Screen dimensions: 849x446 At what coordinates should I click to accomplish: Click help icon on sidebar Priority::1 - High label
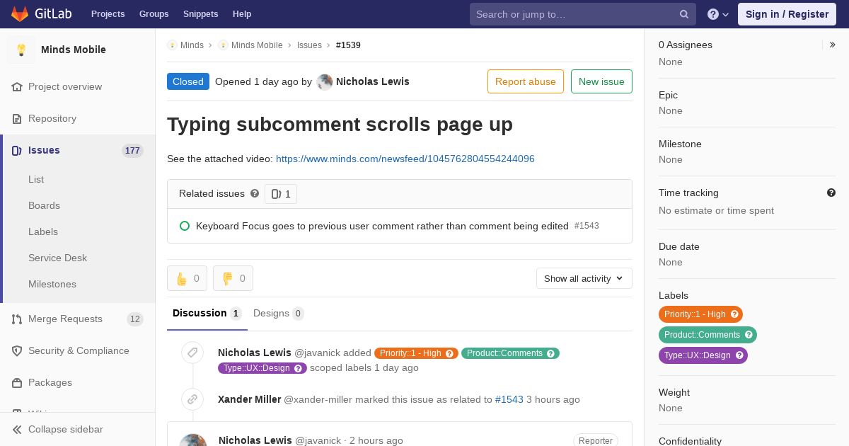coord(734,314)
